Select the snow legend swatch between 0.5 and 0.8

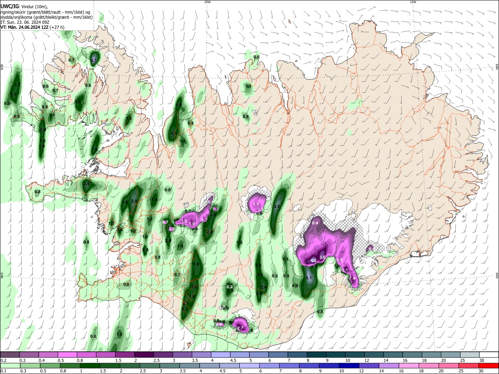(x=67, y=355)
